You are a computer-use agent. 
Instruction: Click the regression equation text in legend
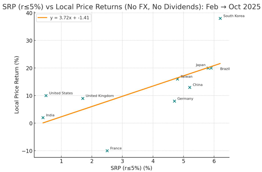click(70, 18)
